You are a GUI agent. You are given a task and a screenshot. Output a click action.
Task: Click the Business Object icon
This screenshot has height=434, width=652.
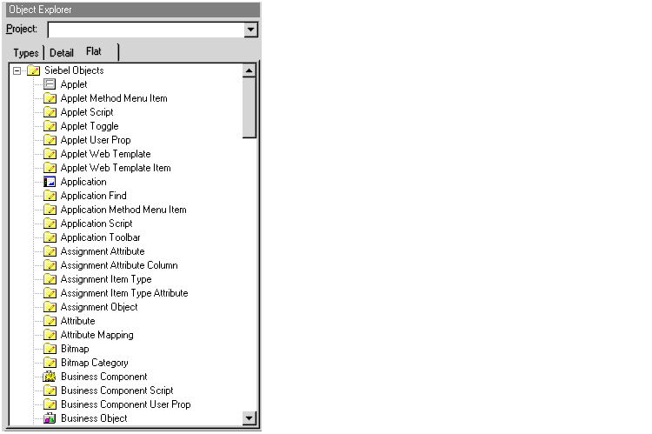click(x=50, y=418)
